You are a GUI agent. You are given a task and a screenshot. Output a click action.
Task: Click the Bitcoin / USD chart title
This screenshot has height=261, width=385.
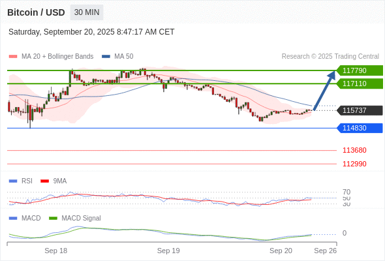(36, 12)
